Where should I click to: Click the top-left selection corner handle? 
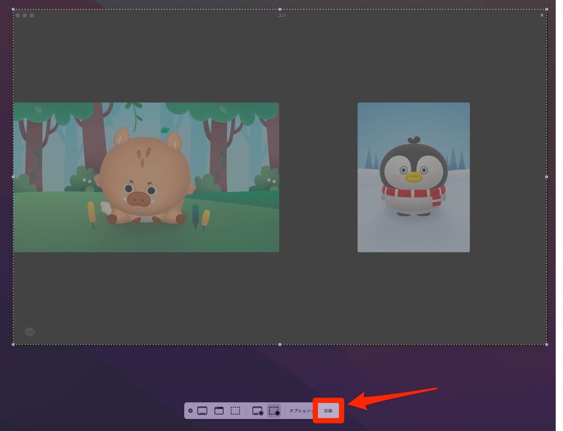click(13, 9)
